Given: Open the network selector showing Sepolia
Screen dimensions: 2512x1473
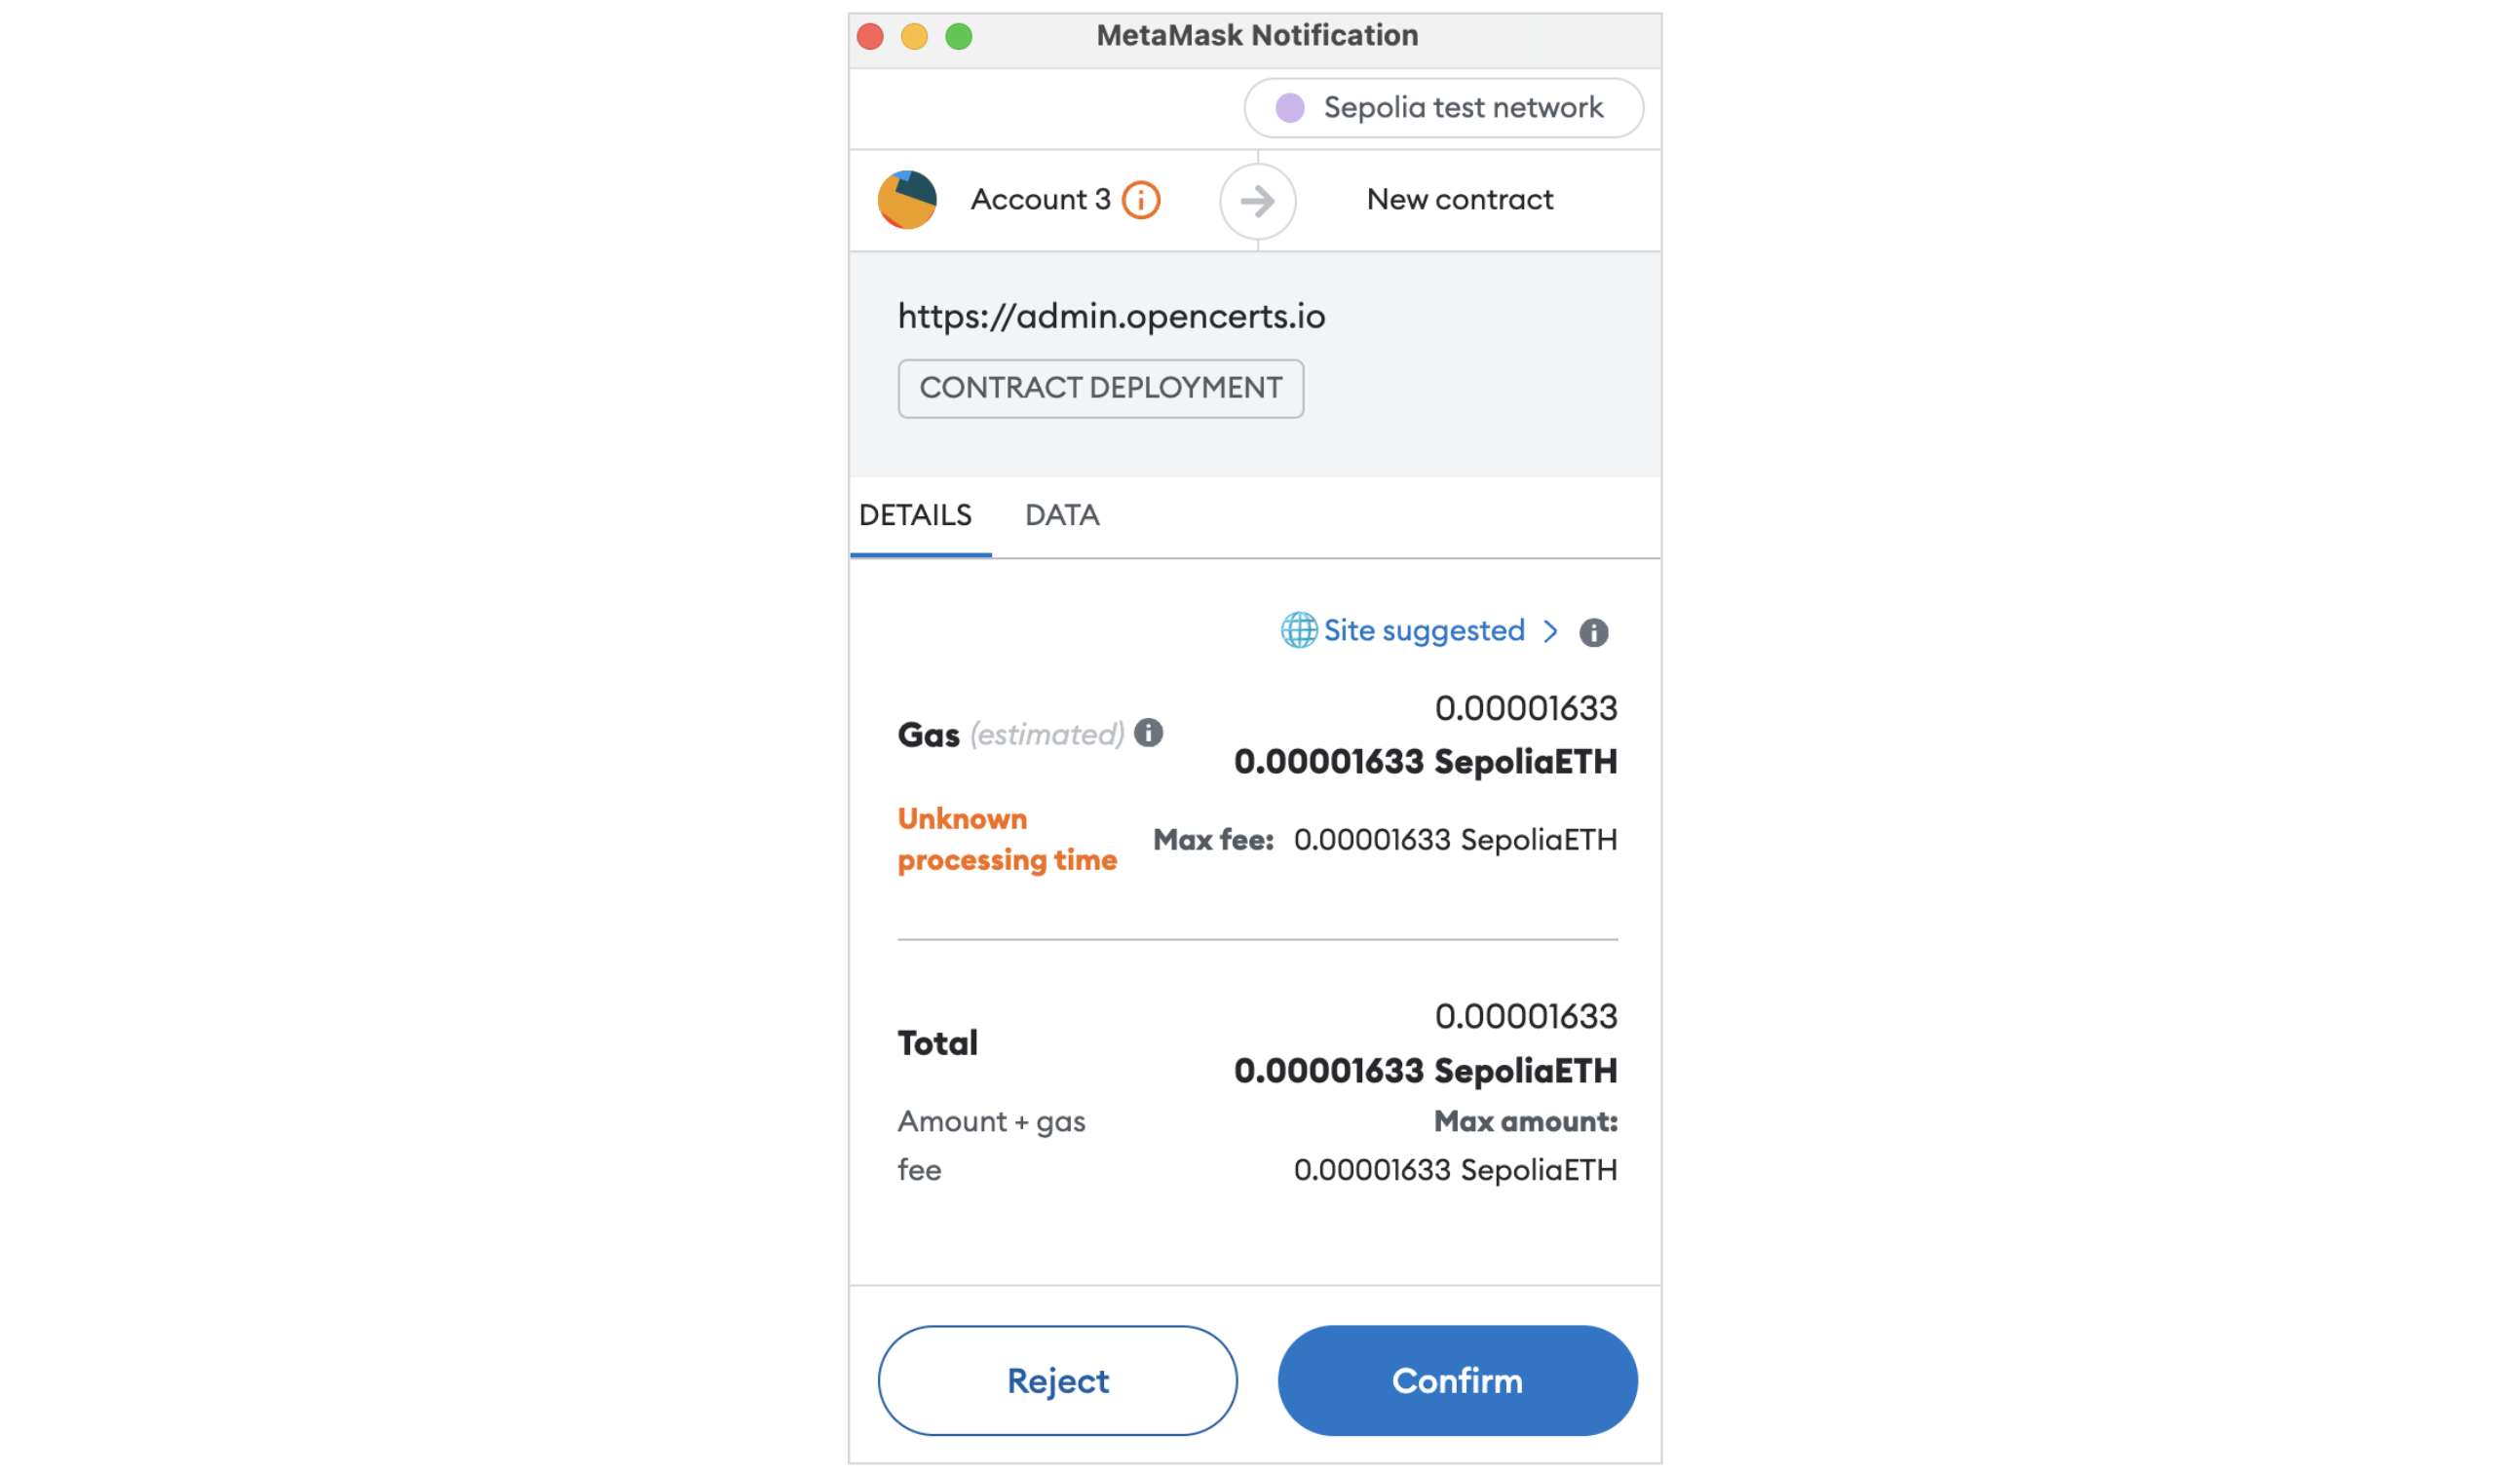Looking at the screenshot, I should [1445, 107].
